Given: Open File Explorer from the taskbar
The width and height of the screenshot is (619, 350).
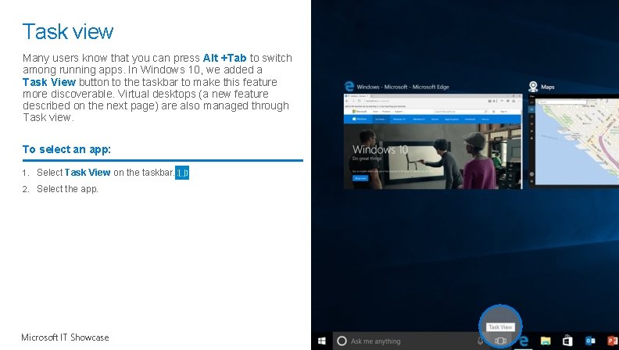Looking at the screenshot, I should (x=546, y=341).
